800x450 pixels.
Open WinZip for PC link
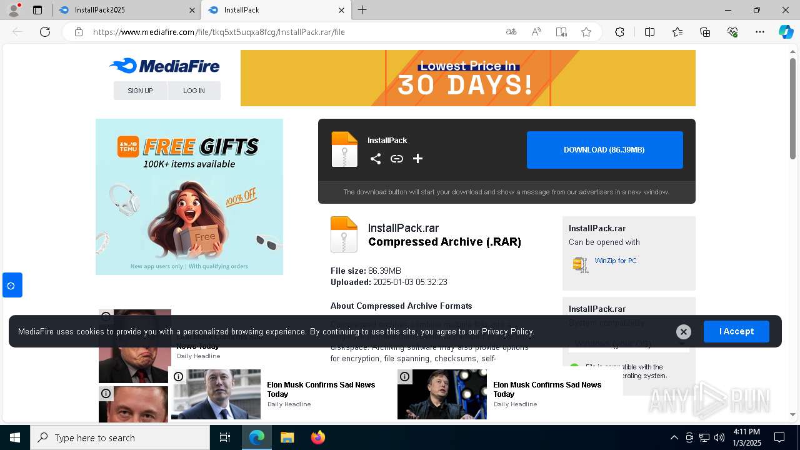pos(616,261)
